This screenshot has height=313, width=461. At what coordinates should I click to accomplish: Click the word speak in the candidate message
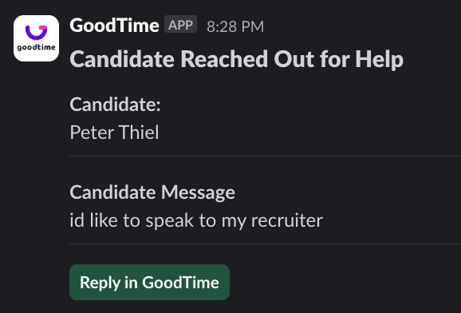click(169, 221)
